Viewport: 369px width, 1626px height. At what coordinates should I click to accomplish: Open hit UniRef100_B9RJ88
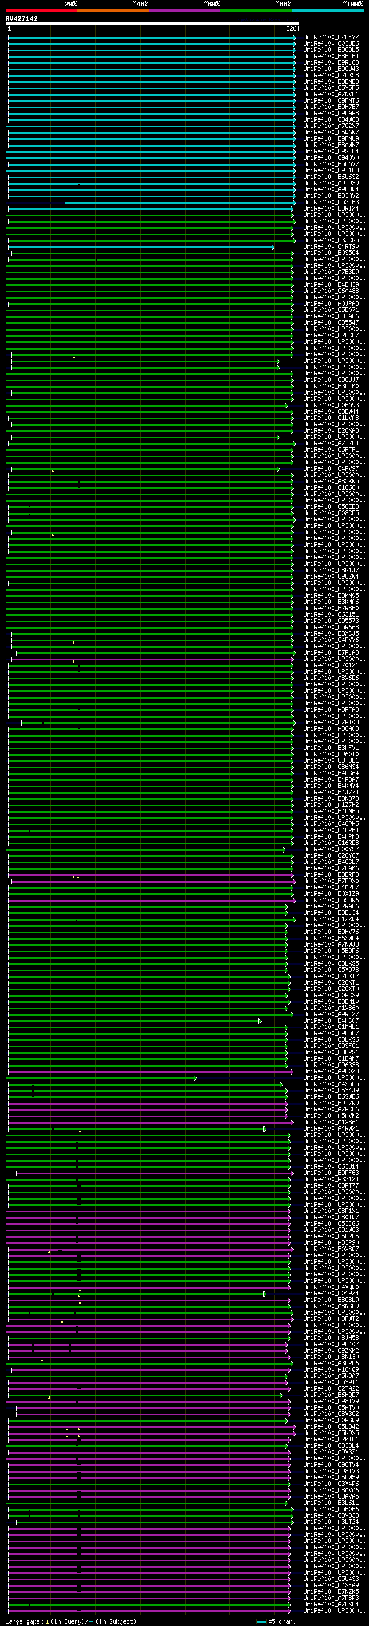(331, 62)
